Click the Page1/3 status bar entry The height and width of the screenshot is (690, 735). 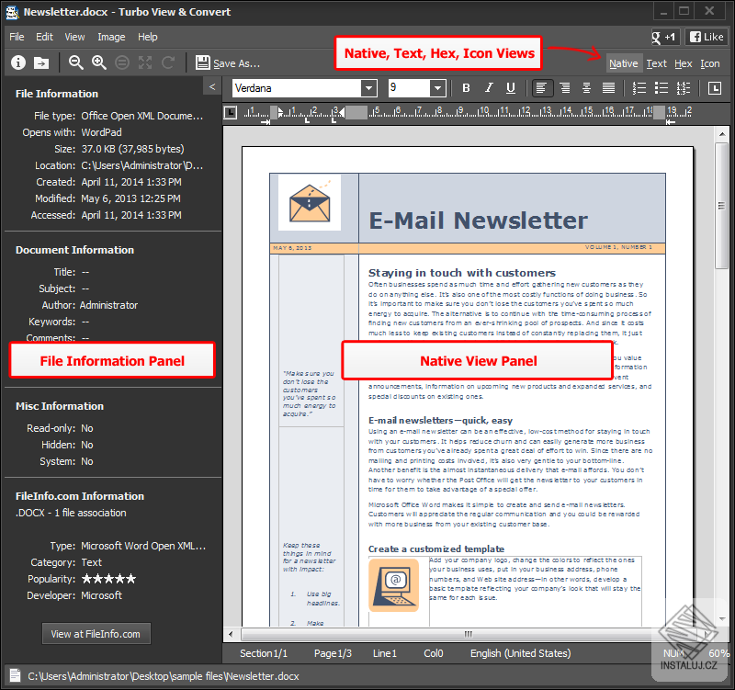(333, 653)
